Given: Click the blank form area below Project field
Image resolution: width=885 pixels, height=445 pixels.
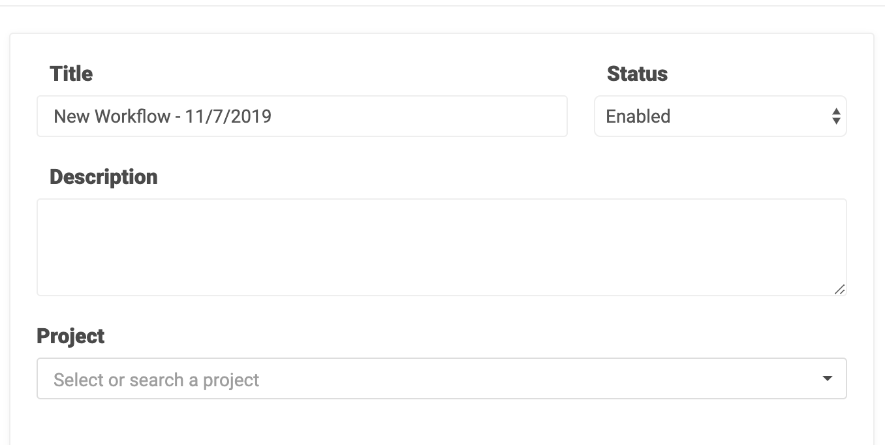Looking at the screenshot, I should click(x=441, y=423).
